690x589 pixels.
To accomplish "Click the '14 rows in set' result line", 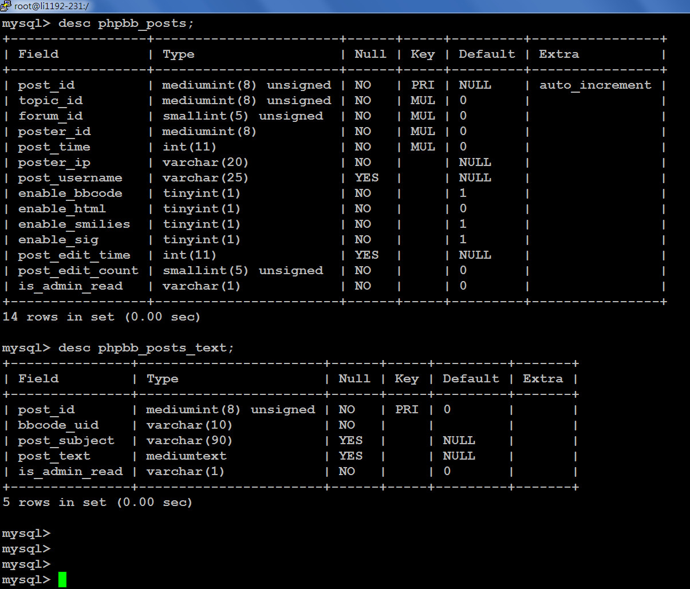I will pos(101,317).
